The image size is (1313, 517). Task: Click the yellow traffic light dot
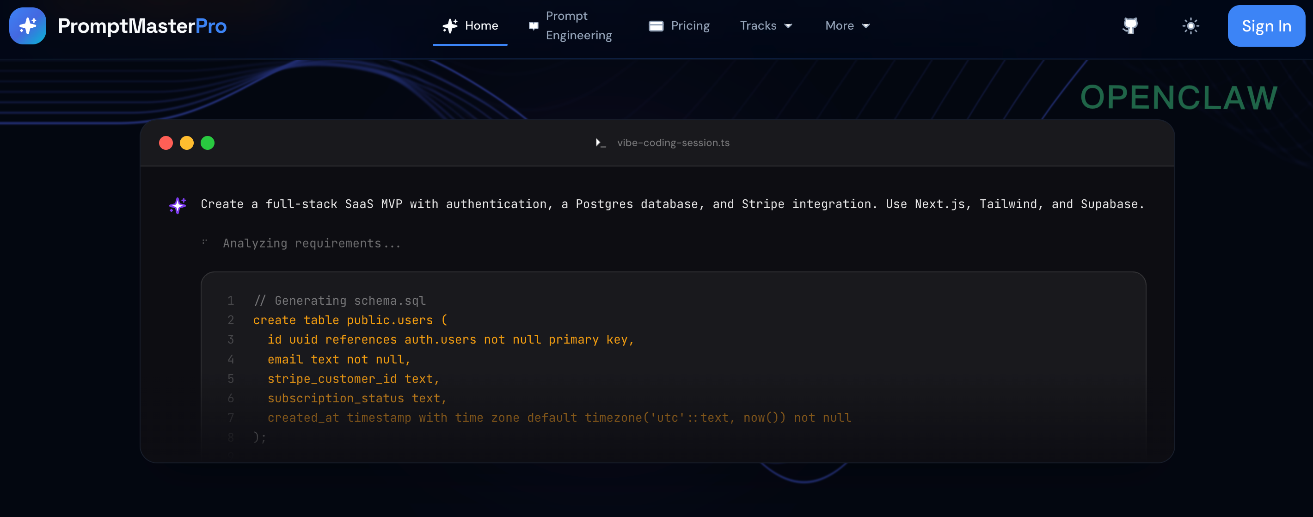(x=187, y=143)
